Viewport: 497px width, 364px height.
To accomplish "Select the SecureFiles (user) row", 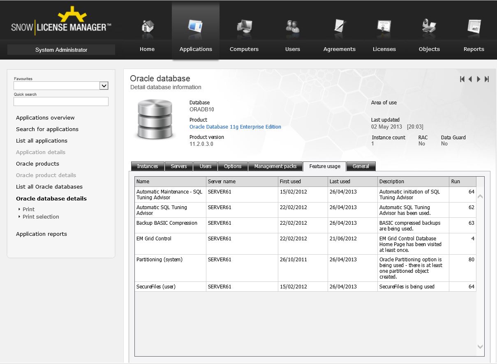I will (305, 287).
